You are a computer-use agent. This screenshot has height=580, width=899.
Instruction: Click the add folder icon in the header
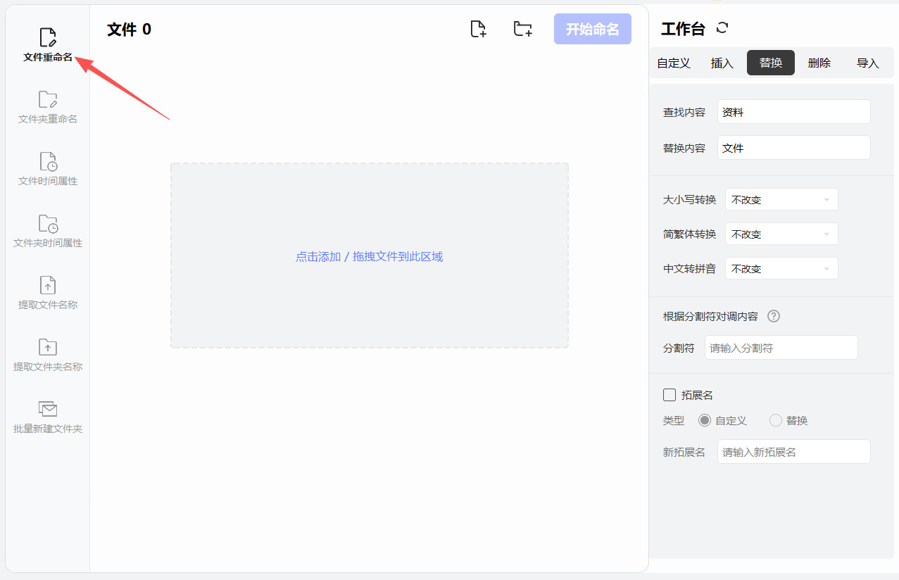(522, 29)
